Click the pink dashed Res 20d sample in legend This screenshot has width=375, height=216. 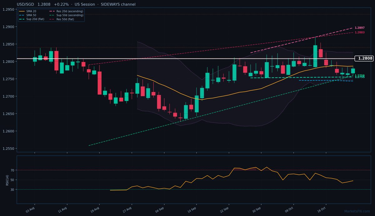pyautogui.click(x=52, y=11)
